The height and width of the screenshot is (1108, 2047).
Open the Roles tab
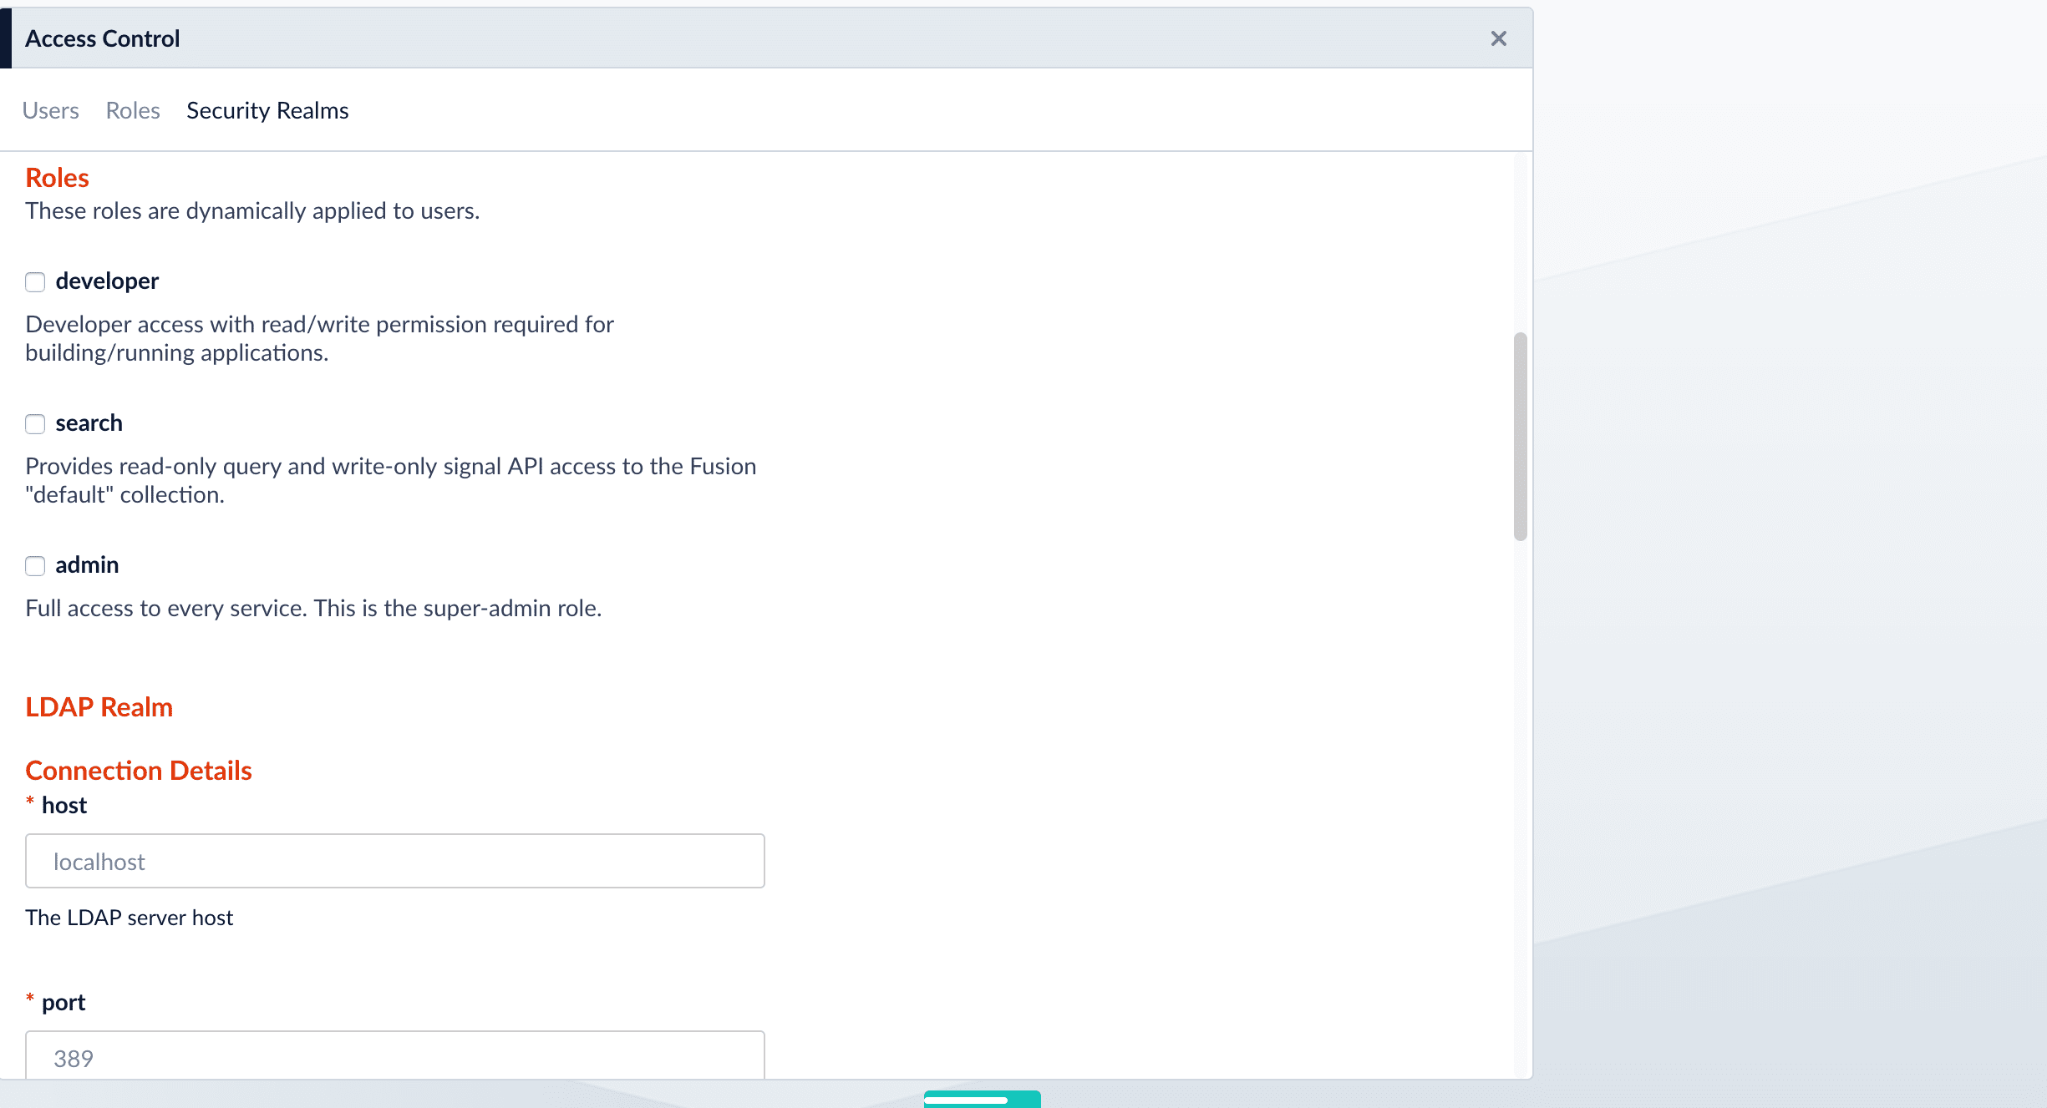pos(133,110)
